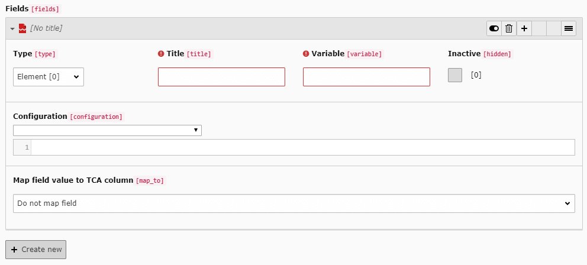Viewport: 587px width, 265px height.
Task: Focus the Title text input field
Action: click(x=221, y=77)
